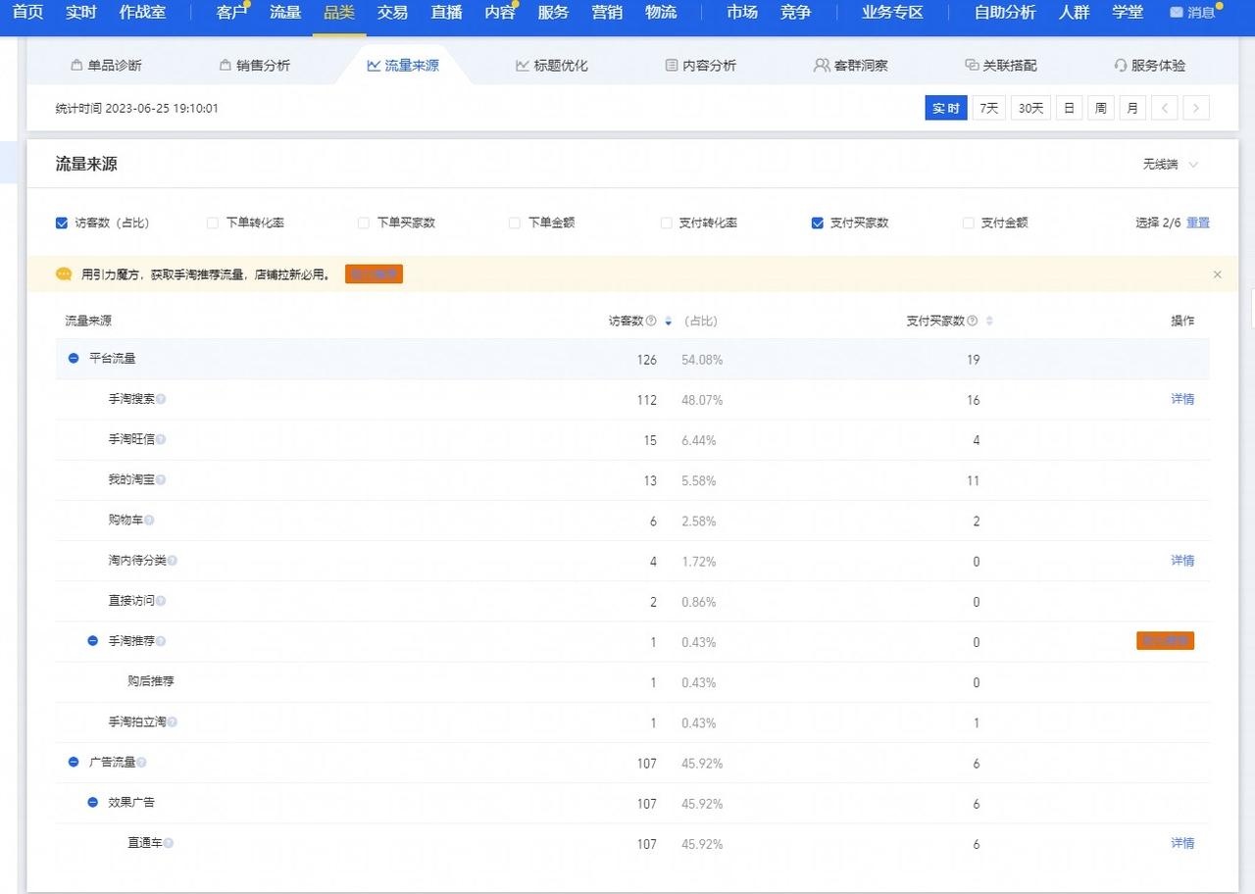Toggle 访客数（占比） checkbox

(x=62, y=223)
